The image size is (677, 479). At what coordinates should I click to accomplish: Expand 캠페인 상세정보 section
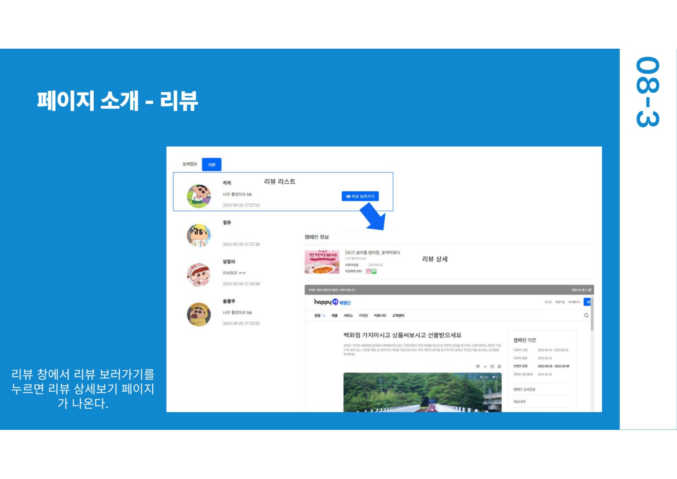[x=524, y=390]
